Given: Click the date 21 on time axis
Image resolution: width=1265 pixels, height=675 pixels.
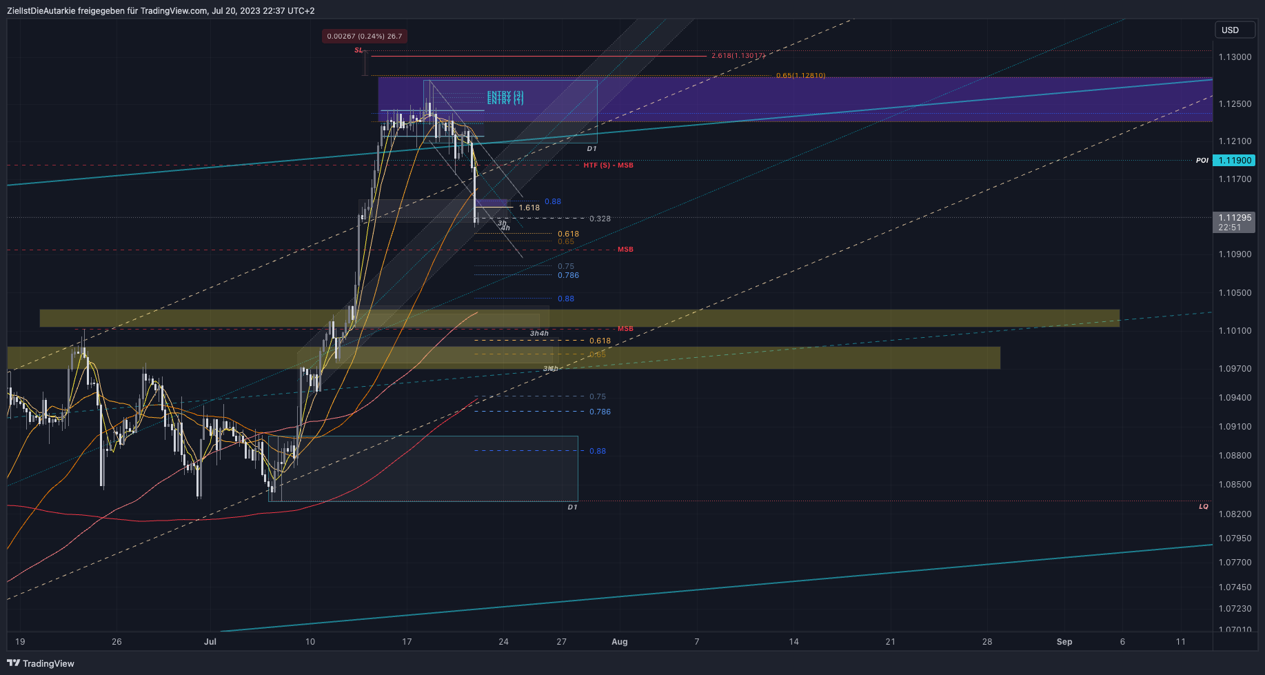Looking at the screenshot, I should (x=891, y=642).
